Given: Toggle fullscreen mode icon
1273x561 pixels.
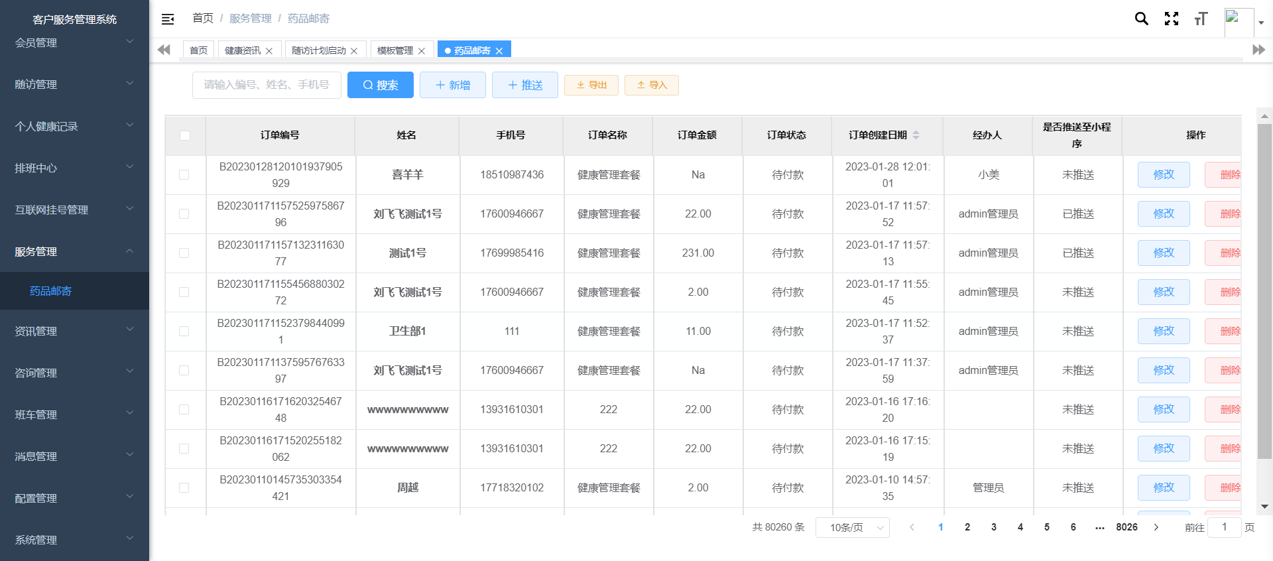Looking at the screenshot, I should pyautogui.click(x=1172, y=19).
